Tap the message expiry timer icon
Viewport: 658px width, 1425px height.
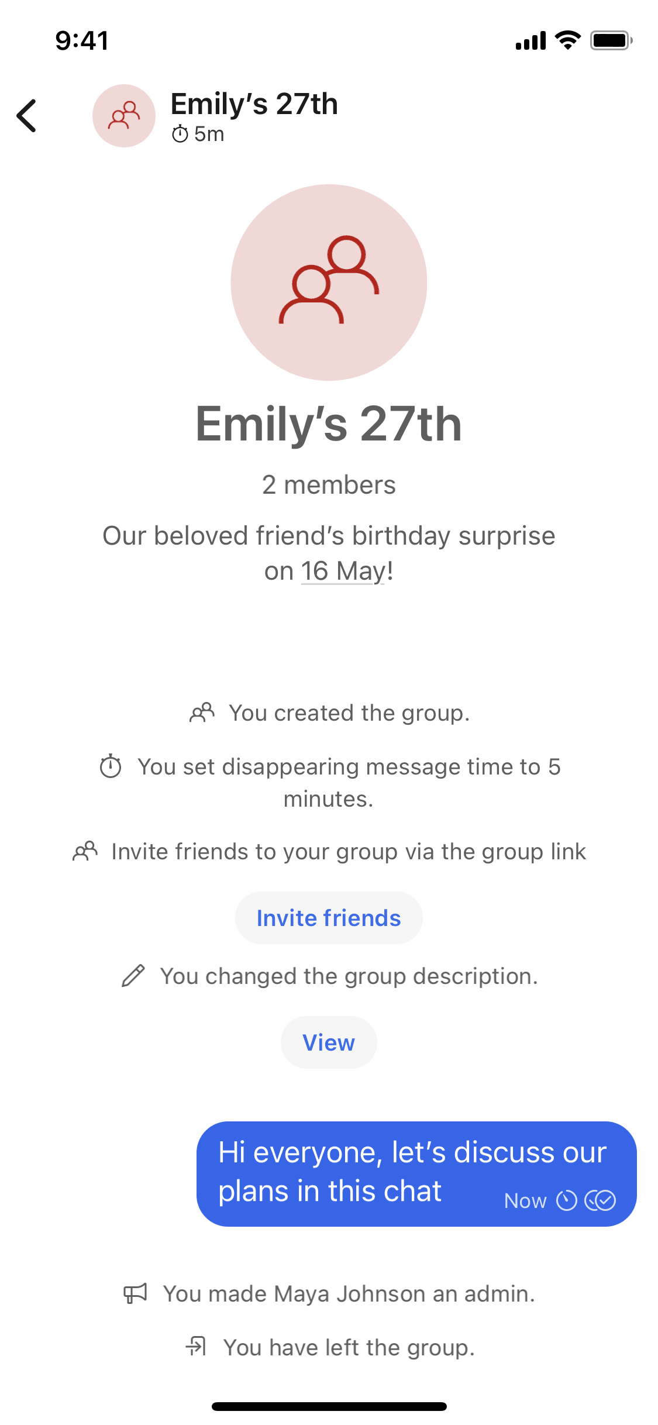(566, 1200)
